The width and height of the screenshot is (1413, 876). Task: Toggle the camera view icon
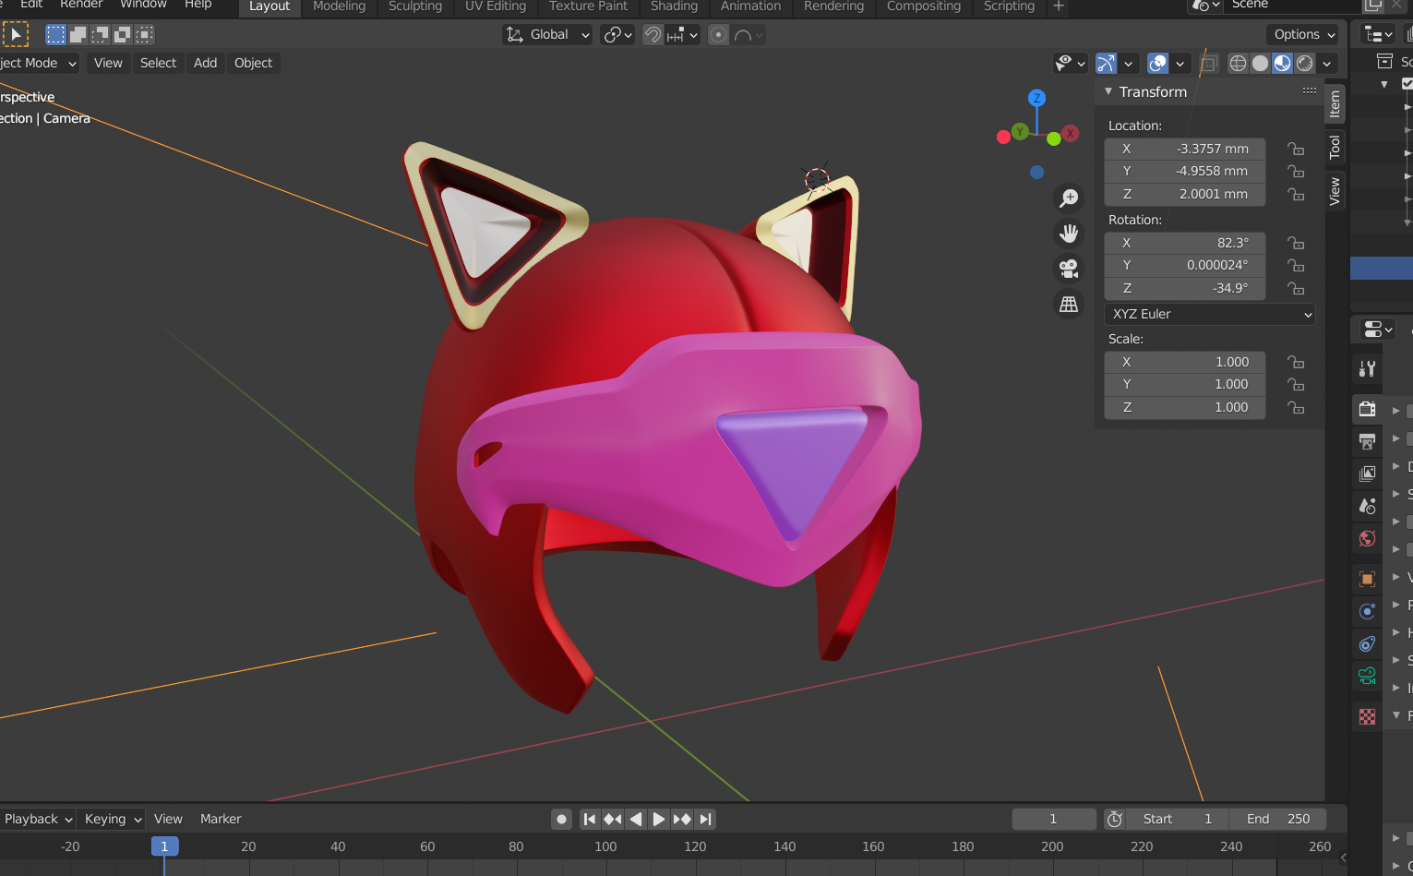point(1069,269)
